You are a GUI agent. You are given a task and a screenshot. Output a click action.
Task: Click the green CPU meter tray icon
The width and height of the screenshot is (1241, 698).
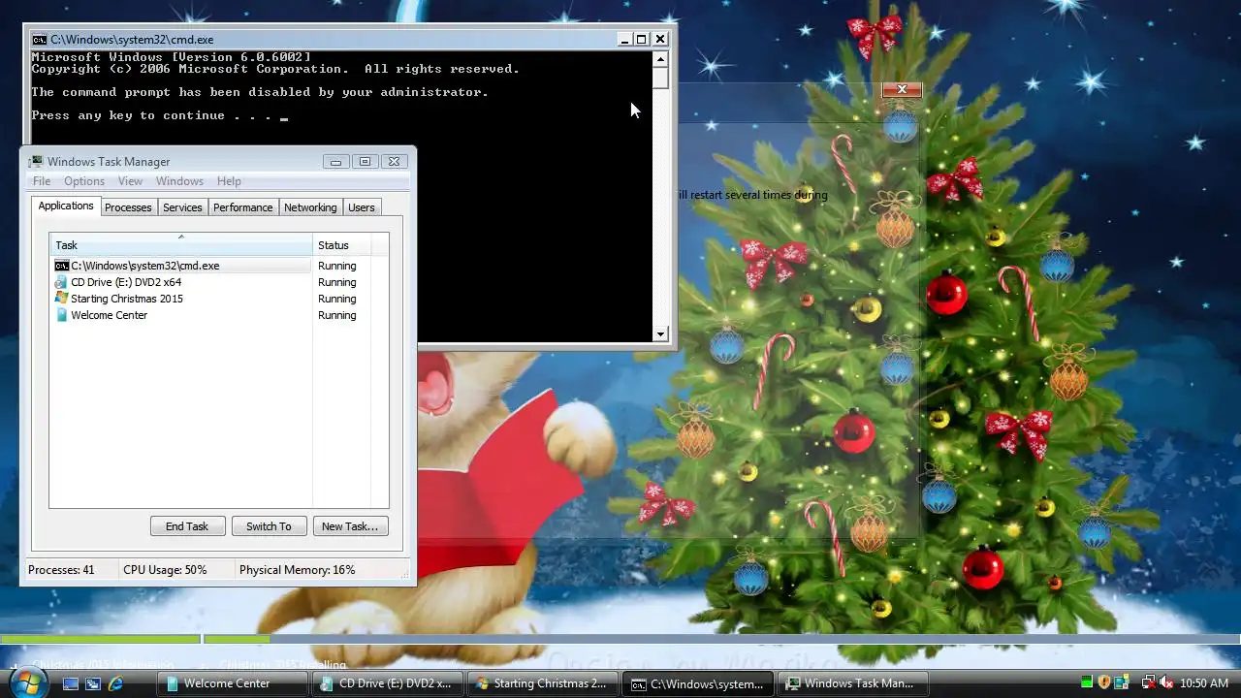(x=1087, y=683)
